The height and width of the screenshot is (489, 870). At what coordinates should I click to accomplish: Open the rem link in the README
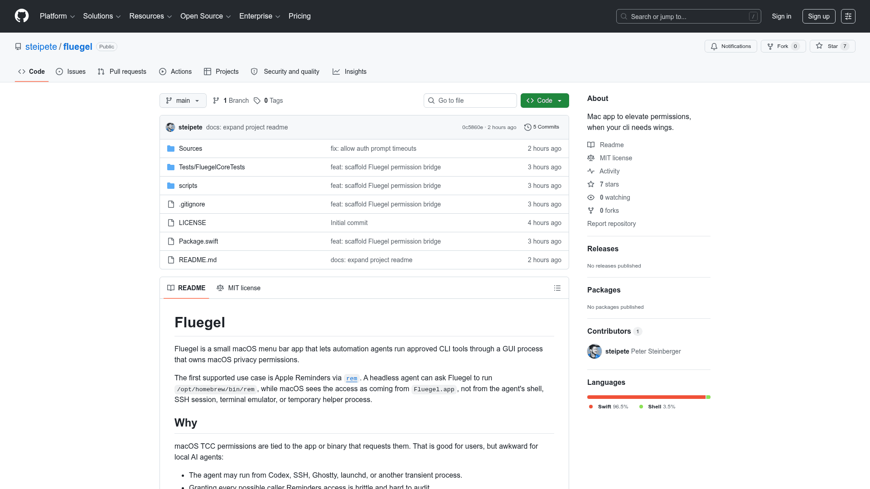[x=352, y=379]
